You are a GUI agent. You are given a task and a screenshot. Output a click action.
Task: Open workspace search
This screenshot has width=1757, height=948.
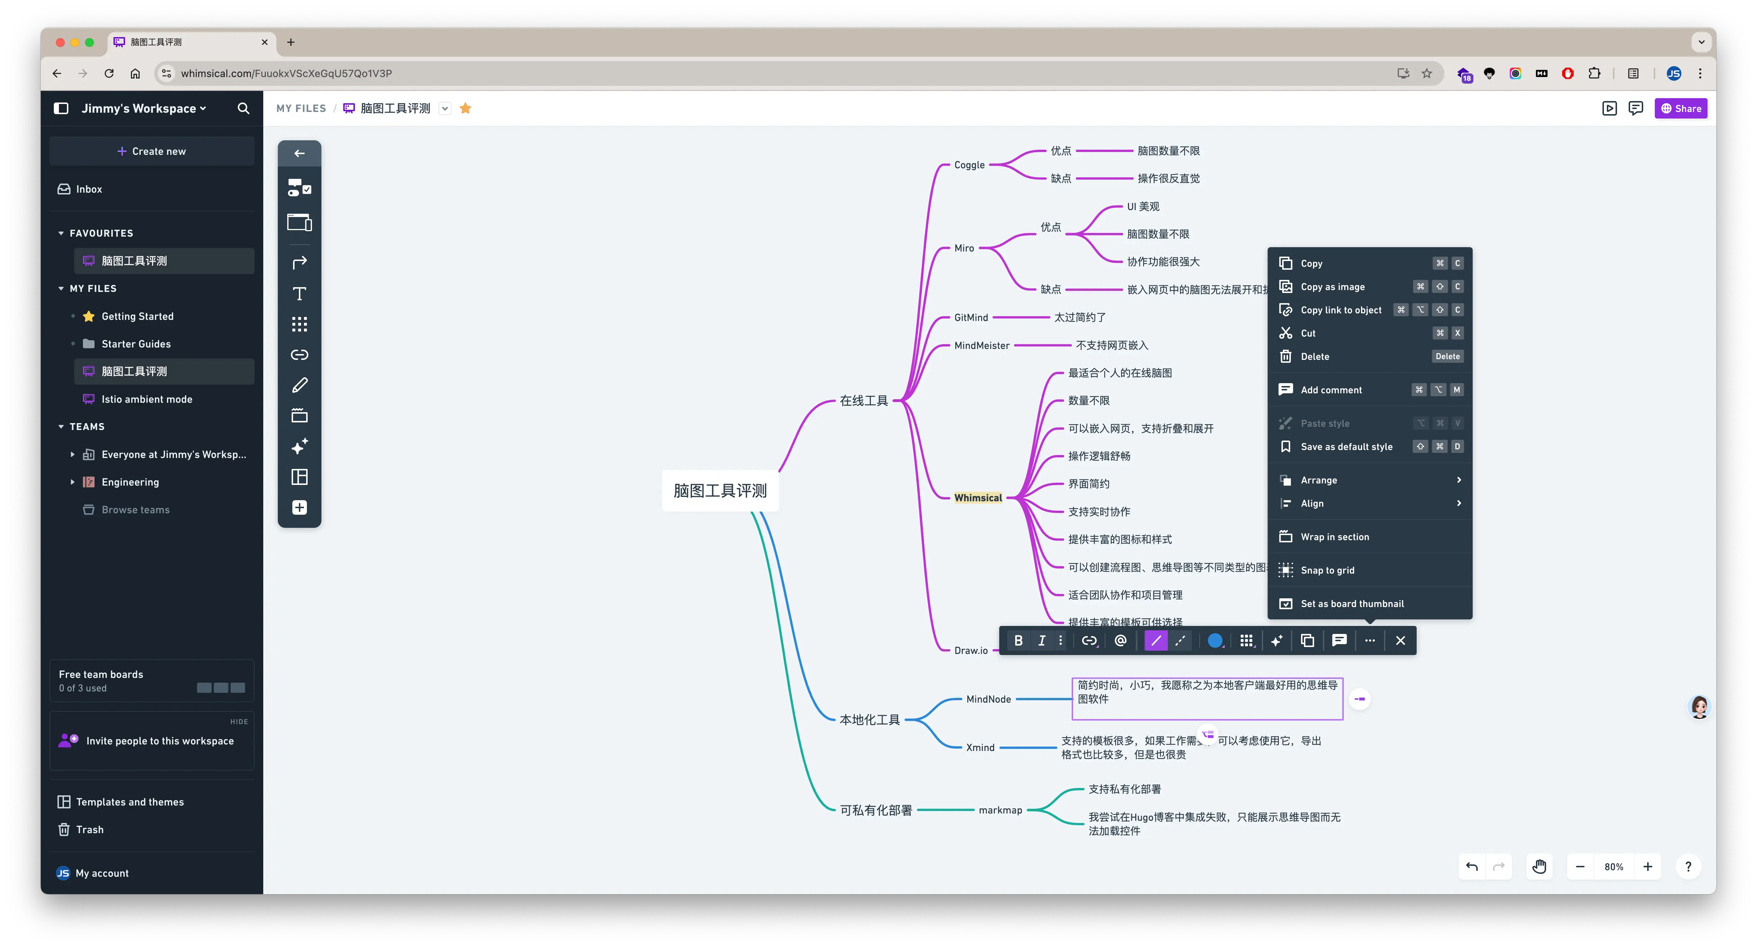[x=244, y=108]
